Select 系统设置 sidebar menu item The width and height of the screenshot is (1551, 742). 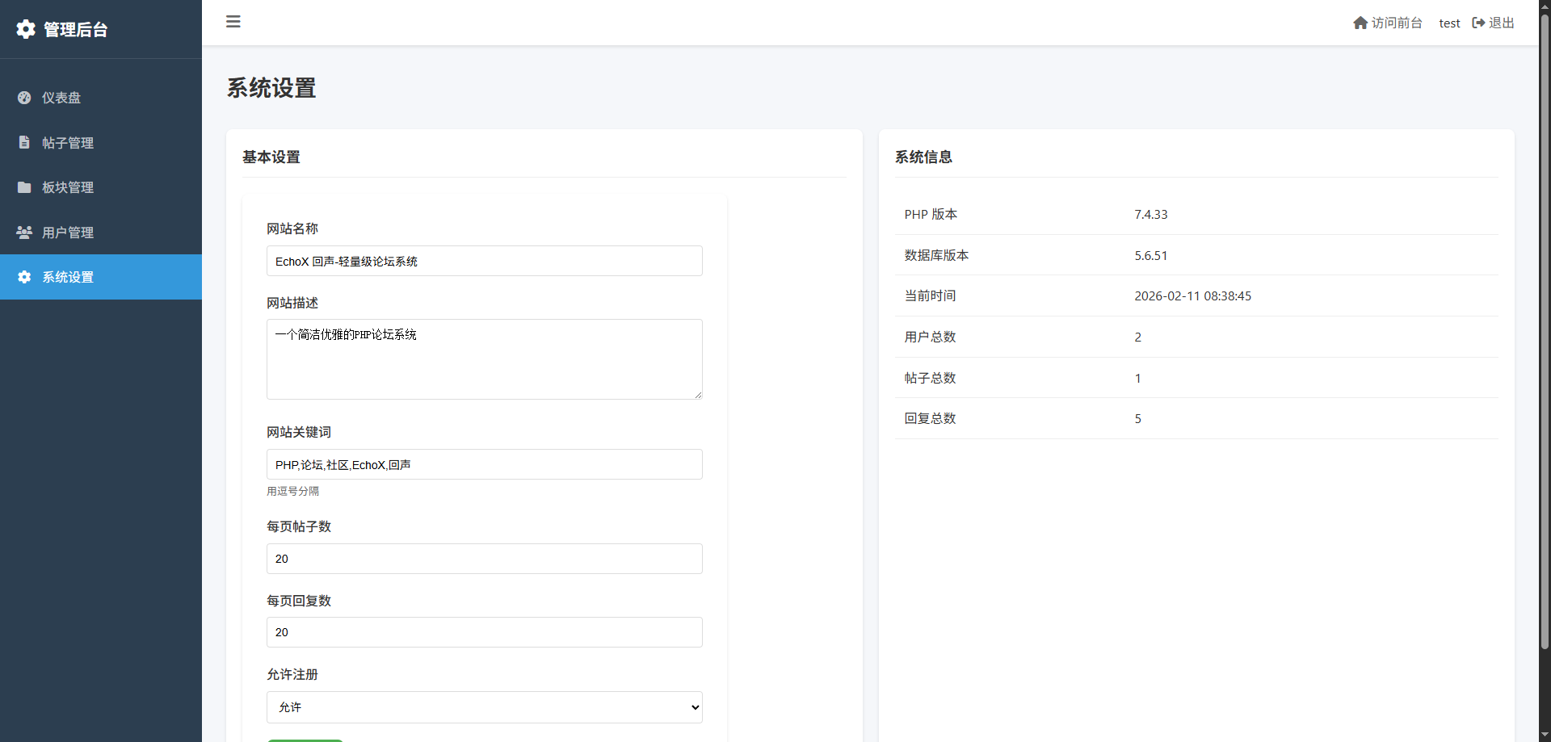[68, 277]
